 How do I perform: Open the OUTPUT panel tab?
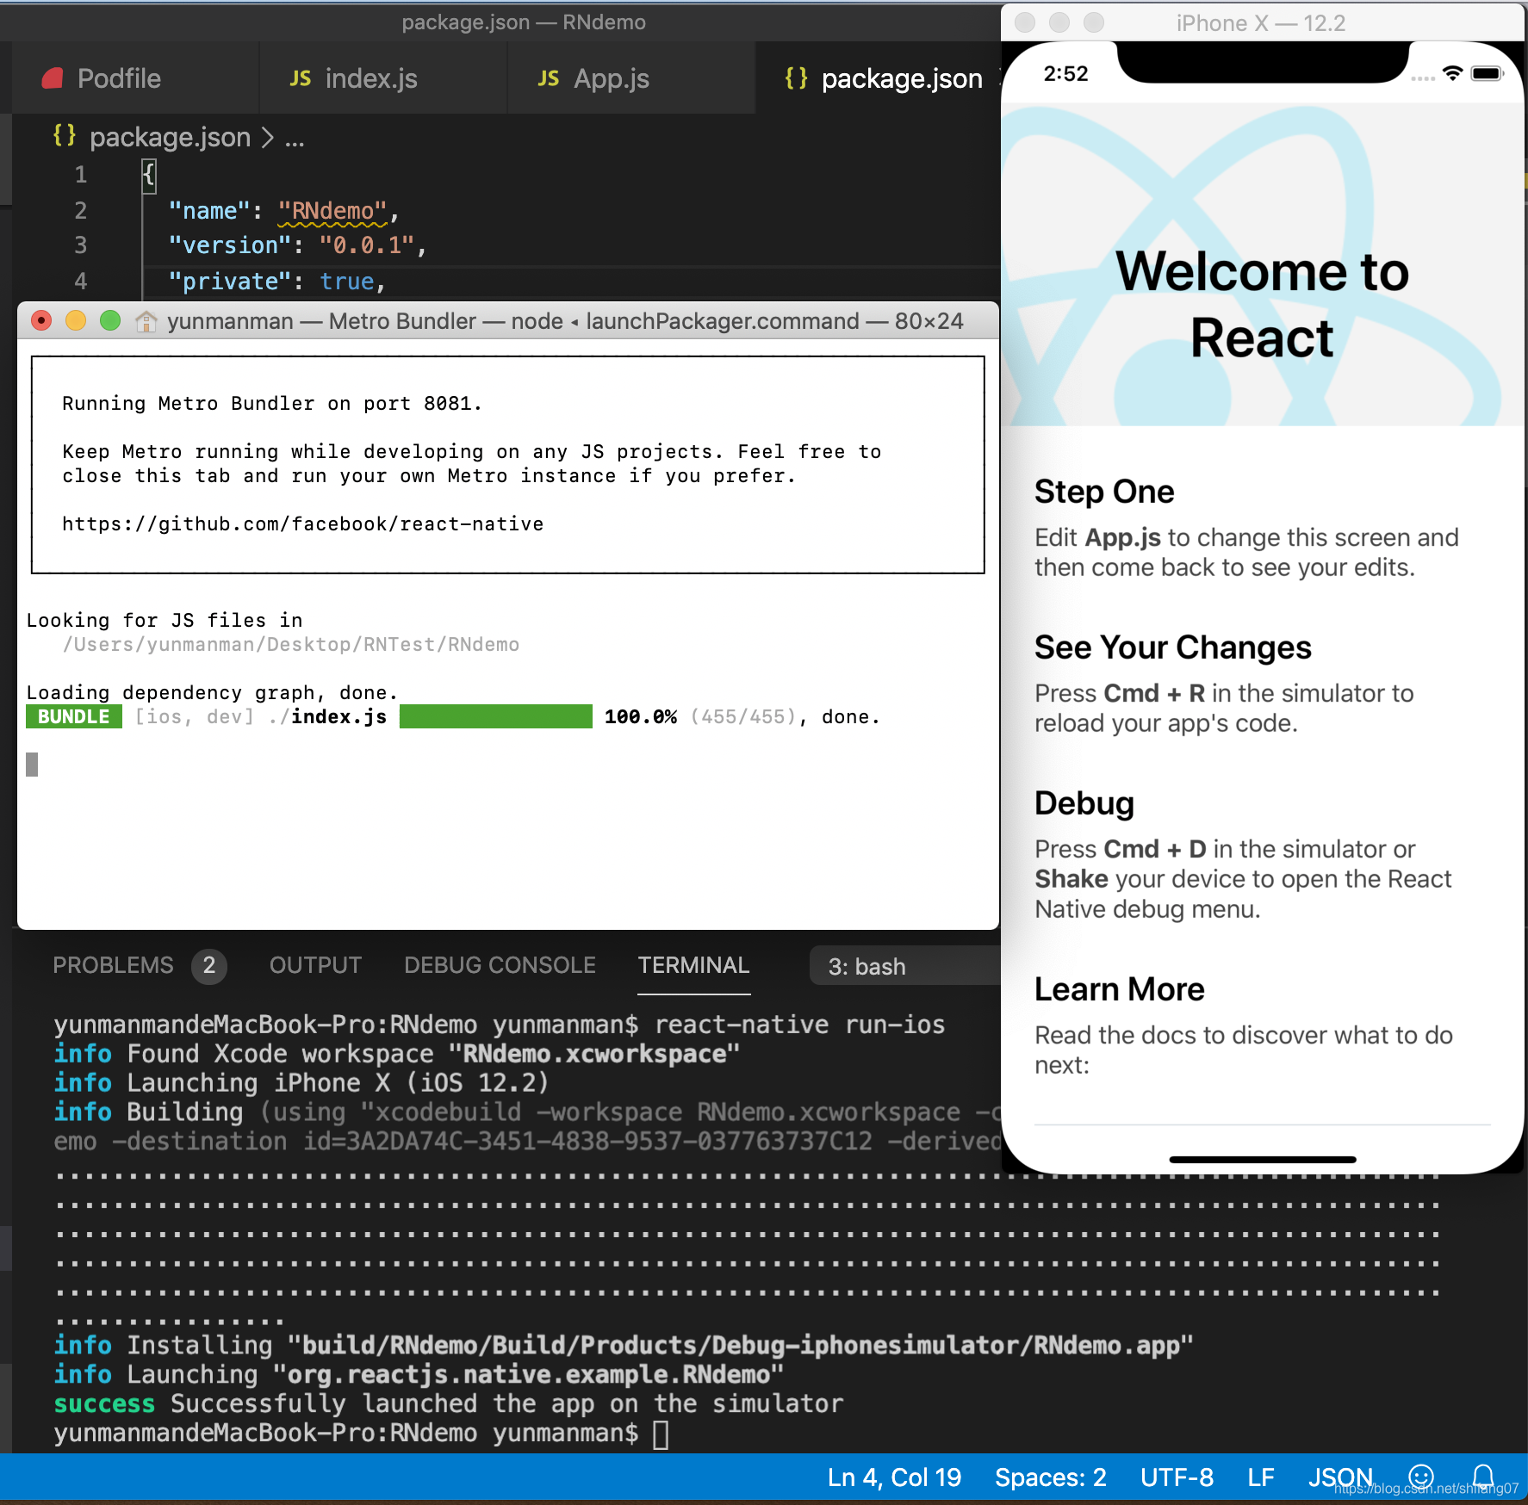click(x=315, y=965)
